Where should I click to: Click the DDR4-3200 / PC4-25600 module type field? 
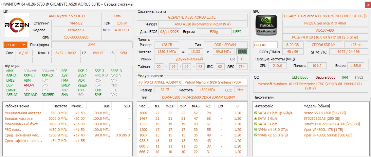pyautogui.click(x=199, y=97)
